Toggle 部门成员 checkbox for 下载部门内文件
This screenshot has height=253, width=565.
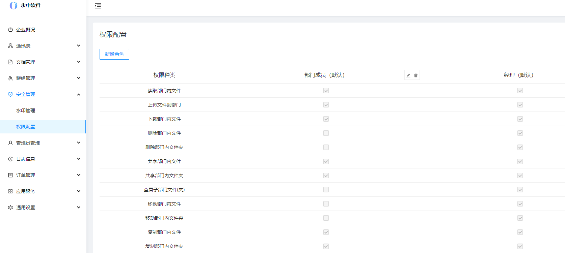[x=326, y=119]
